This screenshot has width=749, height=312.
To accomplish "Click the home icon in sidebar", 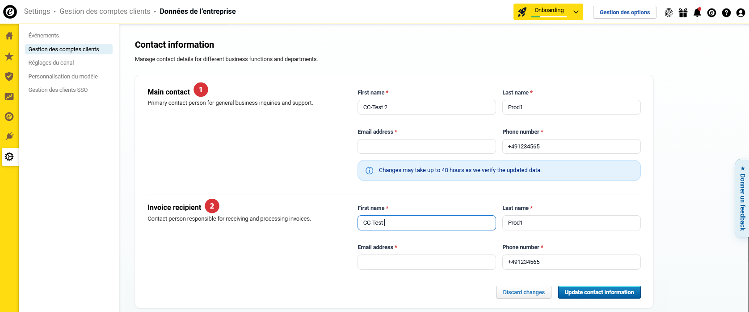I will point(9,36).
